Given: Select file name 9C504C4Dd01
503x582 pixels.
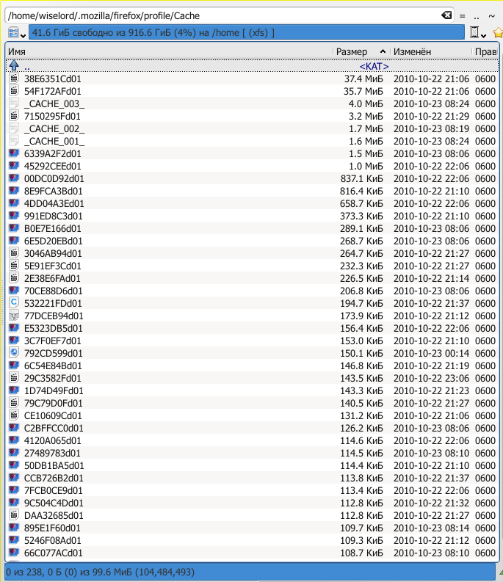Looking at the screenshot, I should pyautogui.click(x=54, y=503).
